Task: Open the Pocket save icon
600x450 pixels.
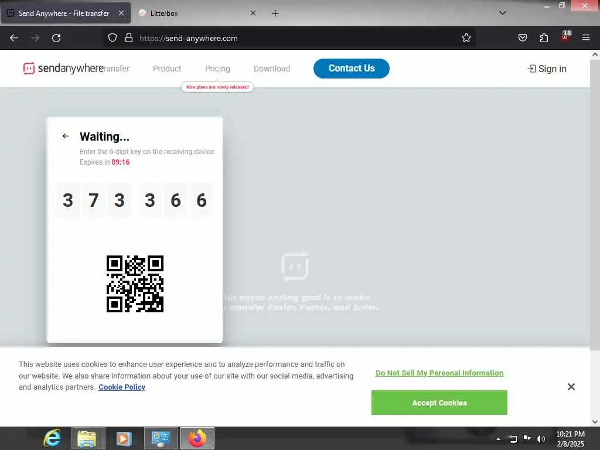Action: (523, 38)
